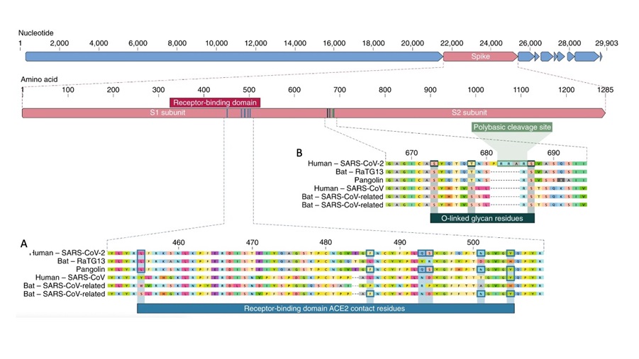The image size is (639, 359).
Task: Click the O-linked glycan residues label
Action: (x=482, y=218)
